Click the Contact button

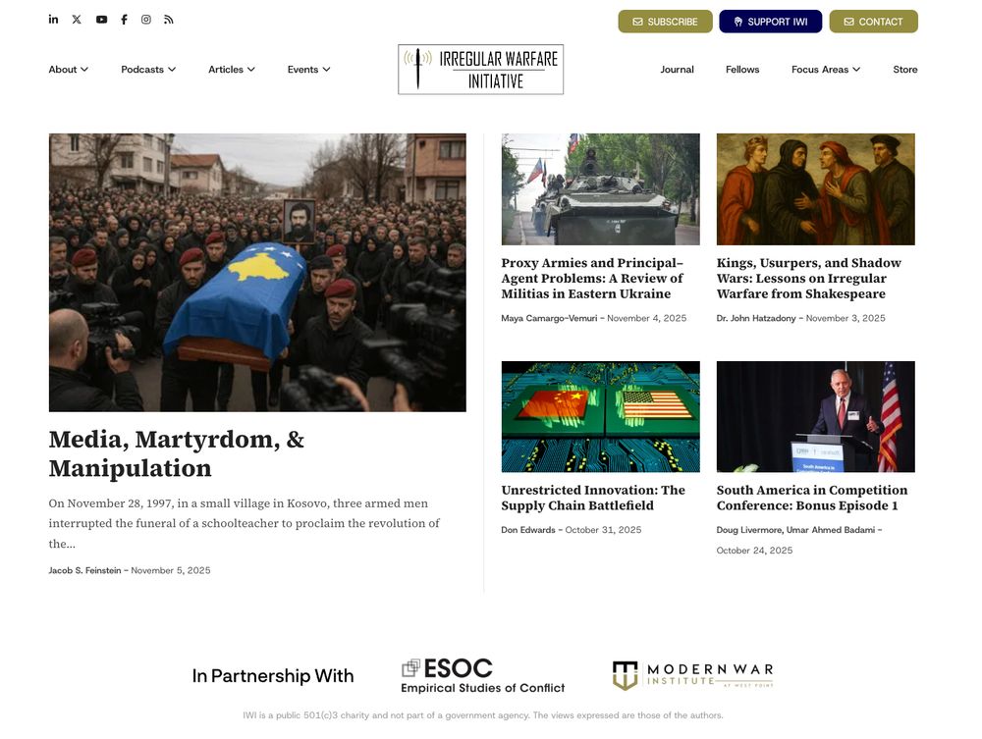874,22
